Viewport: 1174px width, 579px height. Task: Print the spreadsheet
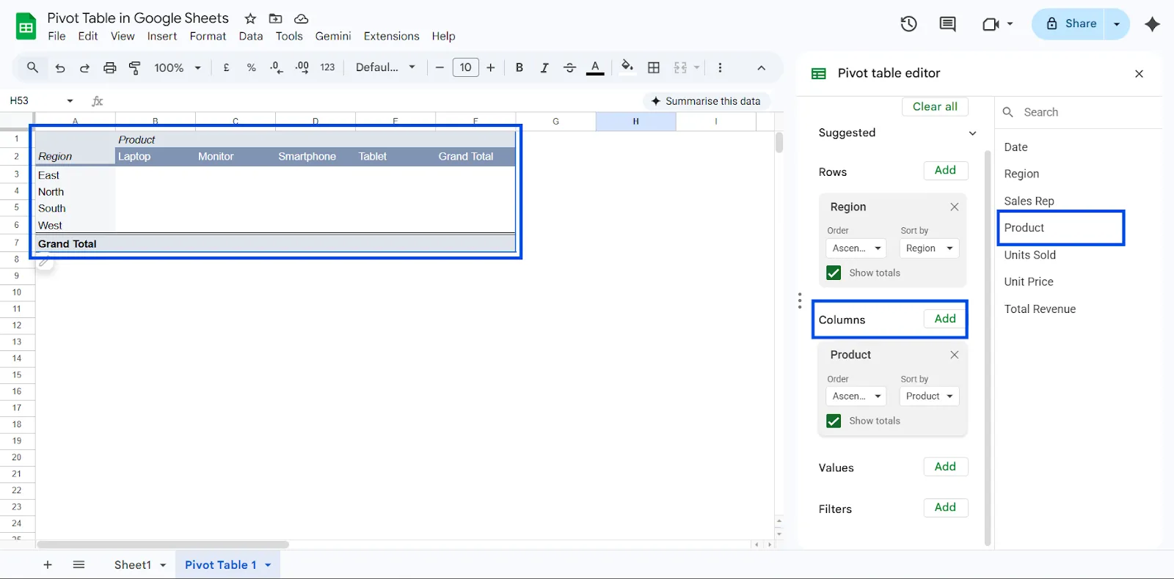click(x=109, y=67)
